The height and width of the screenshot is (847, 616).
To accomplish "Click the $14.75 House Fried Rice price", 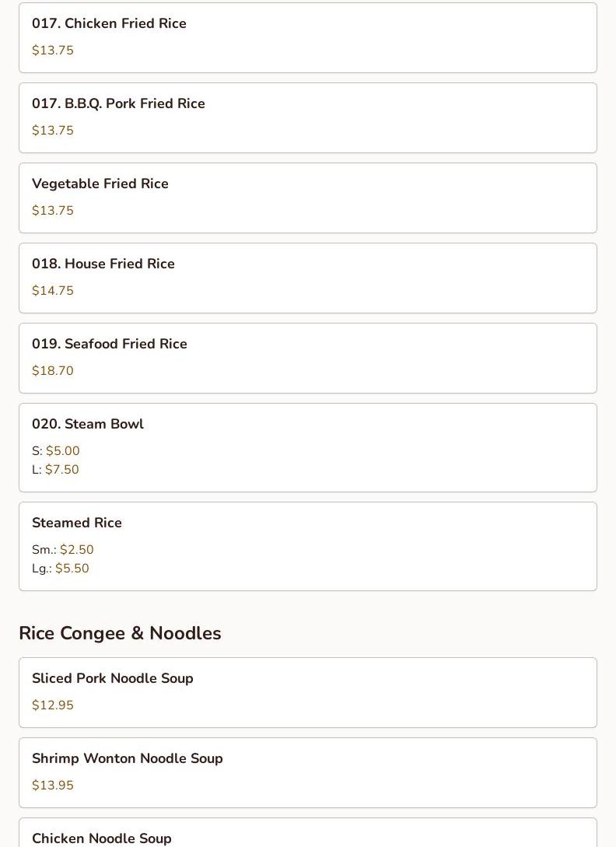I will (52, 291).
